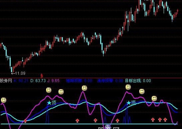Click the leftmost red up-arrow buy signal

pyautogui.click(x=25, y=121)
